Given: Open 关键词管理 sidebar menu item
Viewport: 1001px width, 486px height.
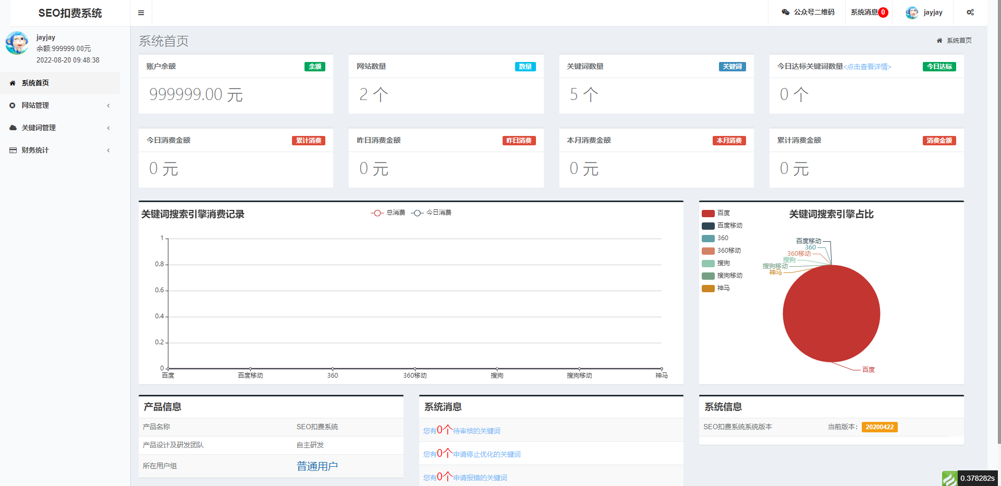Looking at the screenshot, I should coord(60,128).
